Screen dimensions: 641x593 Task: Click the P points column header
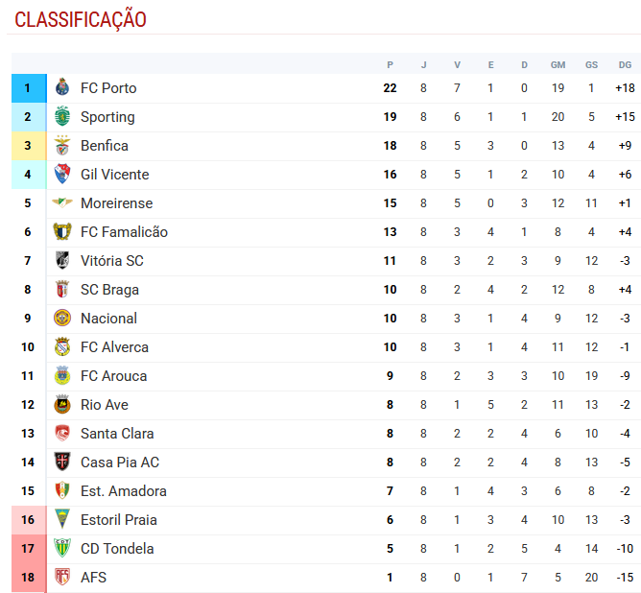click(390, 65)
